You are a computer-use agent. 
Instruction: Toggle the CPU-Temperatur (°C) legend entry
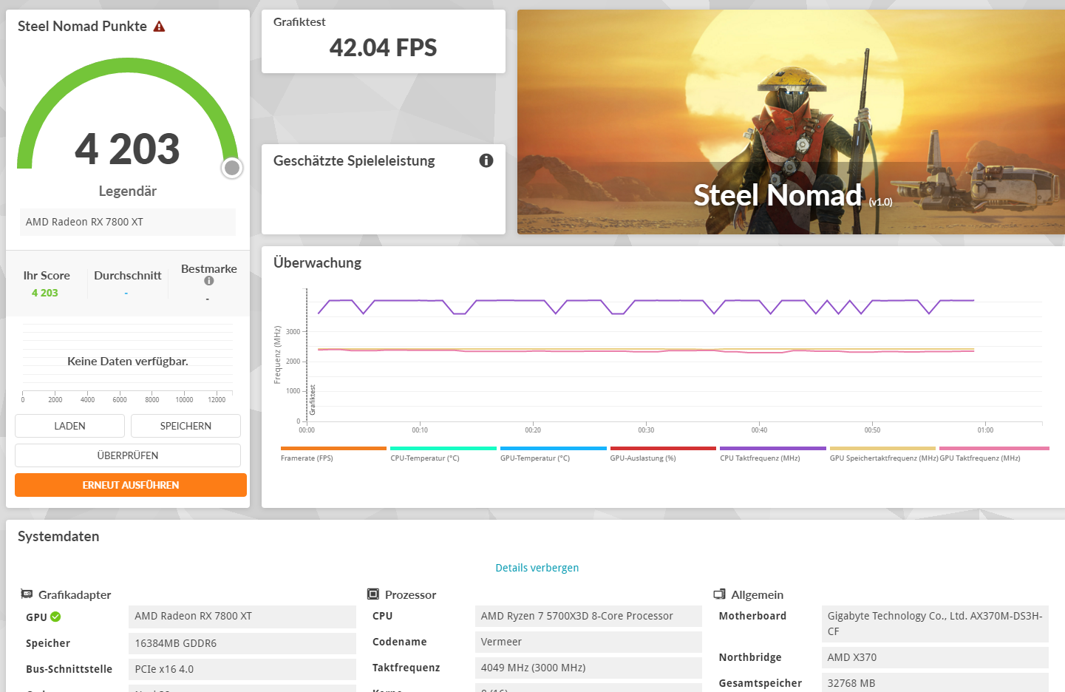443,454
